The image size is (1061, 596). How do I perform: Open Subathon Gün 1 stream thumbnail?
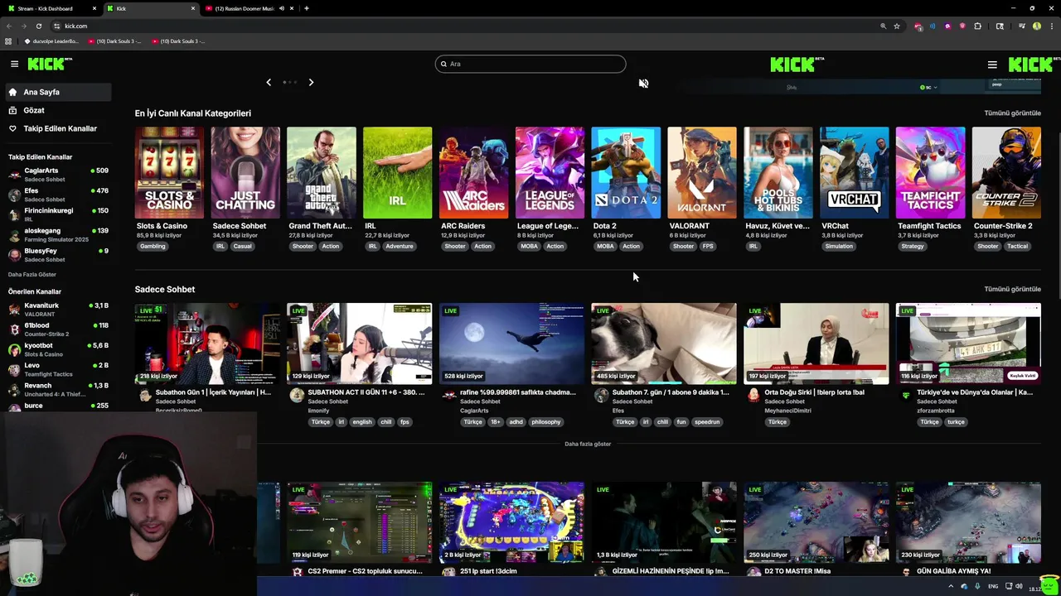click(x=207, y=344)
